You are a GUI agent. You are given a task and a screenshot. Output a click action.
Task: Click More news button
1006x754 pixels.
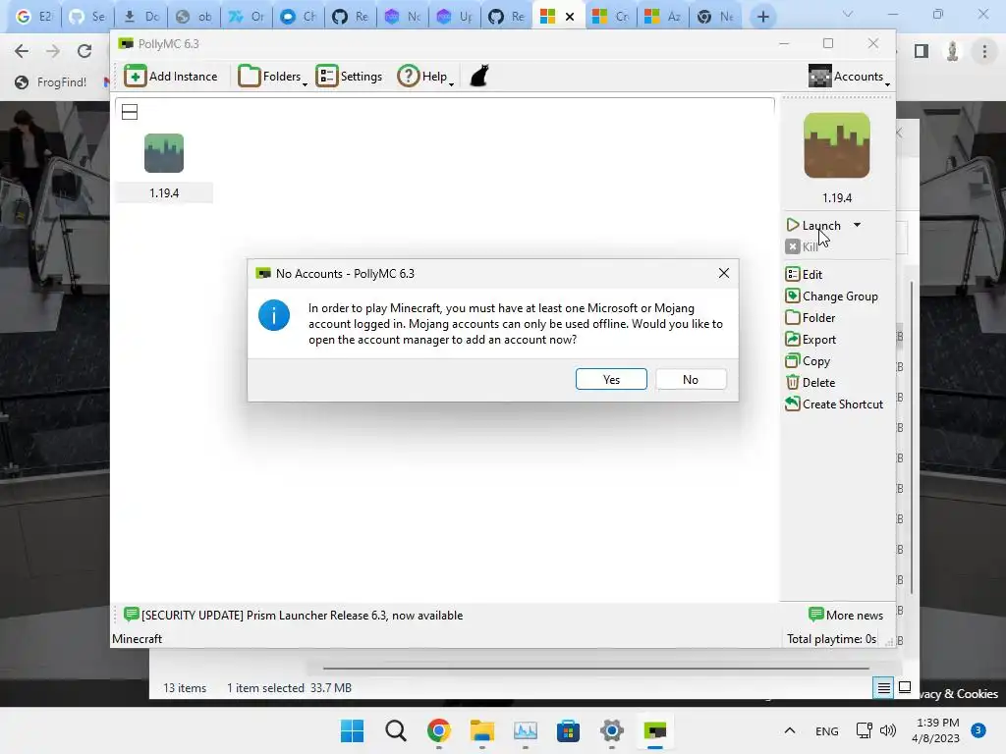click(846, 616)
